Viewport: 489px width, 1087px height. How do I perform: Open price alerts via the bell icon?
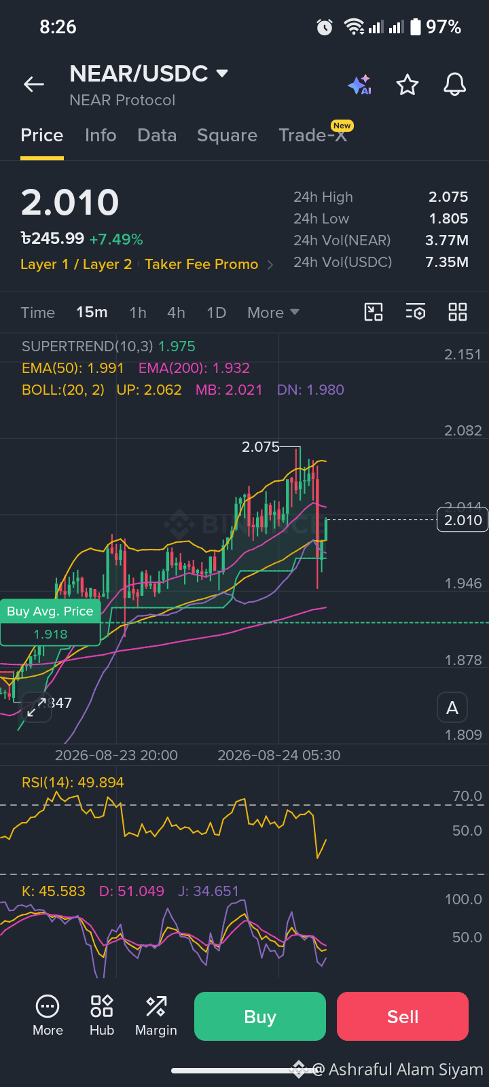pos(455,85)
